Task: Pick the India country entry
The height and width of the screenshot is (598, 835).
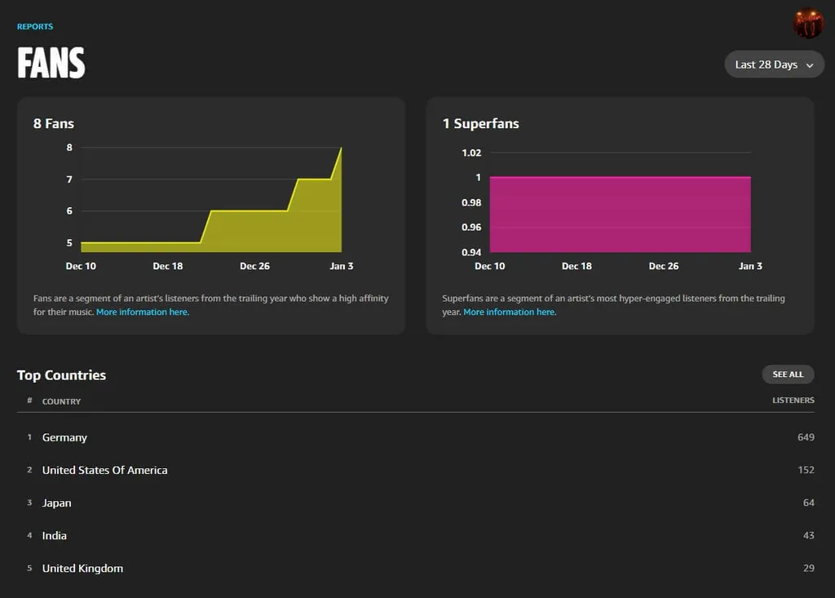Action: pos(55,535)
